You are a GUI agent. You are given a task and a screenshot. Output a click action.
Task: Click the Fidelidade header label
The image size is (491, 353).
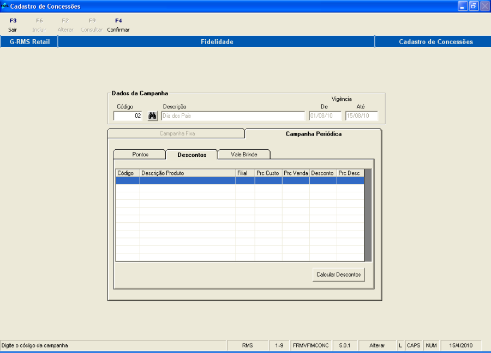[217, 41]
